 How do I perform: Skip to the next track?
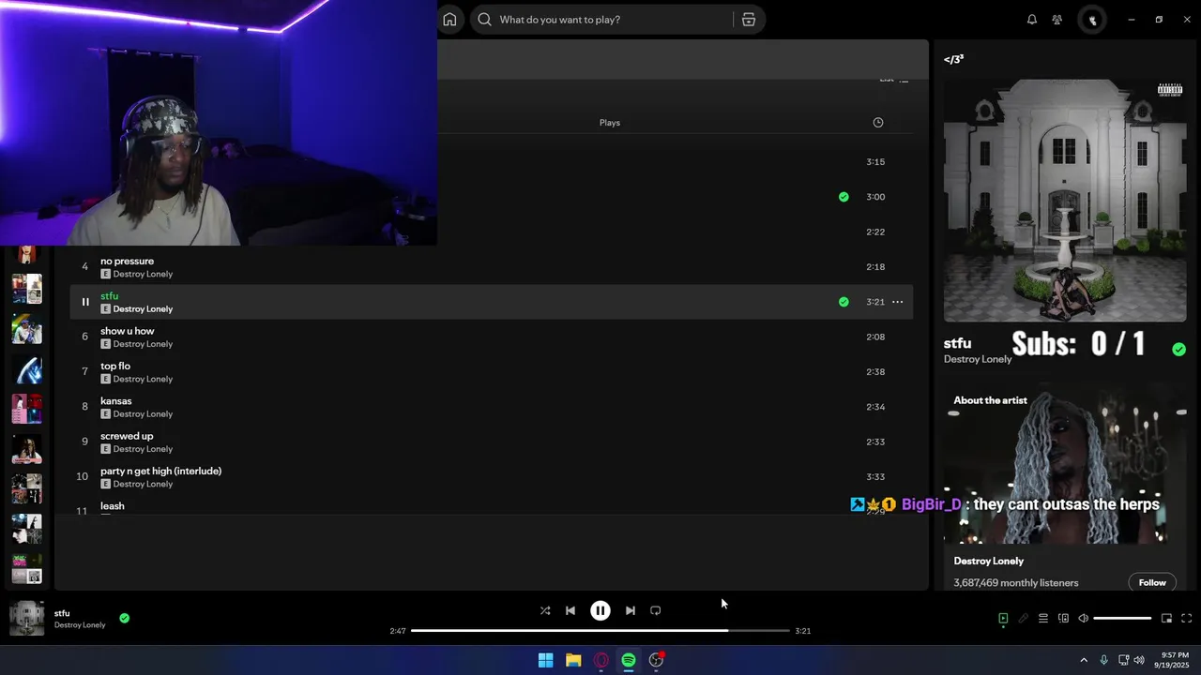click(631, 610)
